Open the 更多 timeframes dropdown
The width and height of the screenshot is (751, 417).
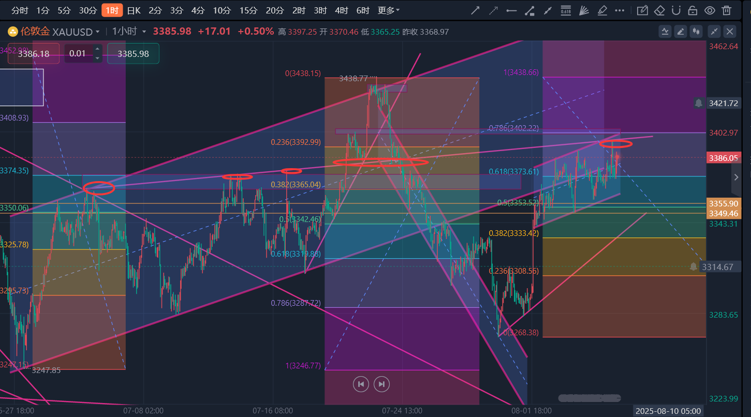click(388, 10)
